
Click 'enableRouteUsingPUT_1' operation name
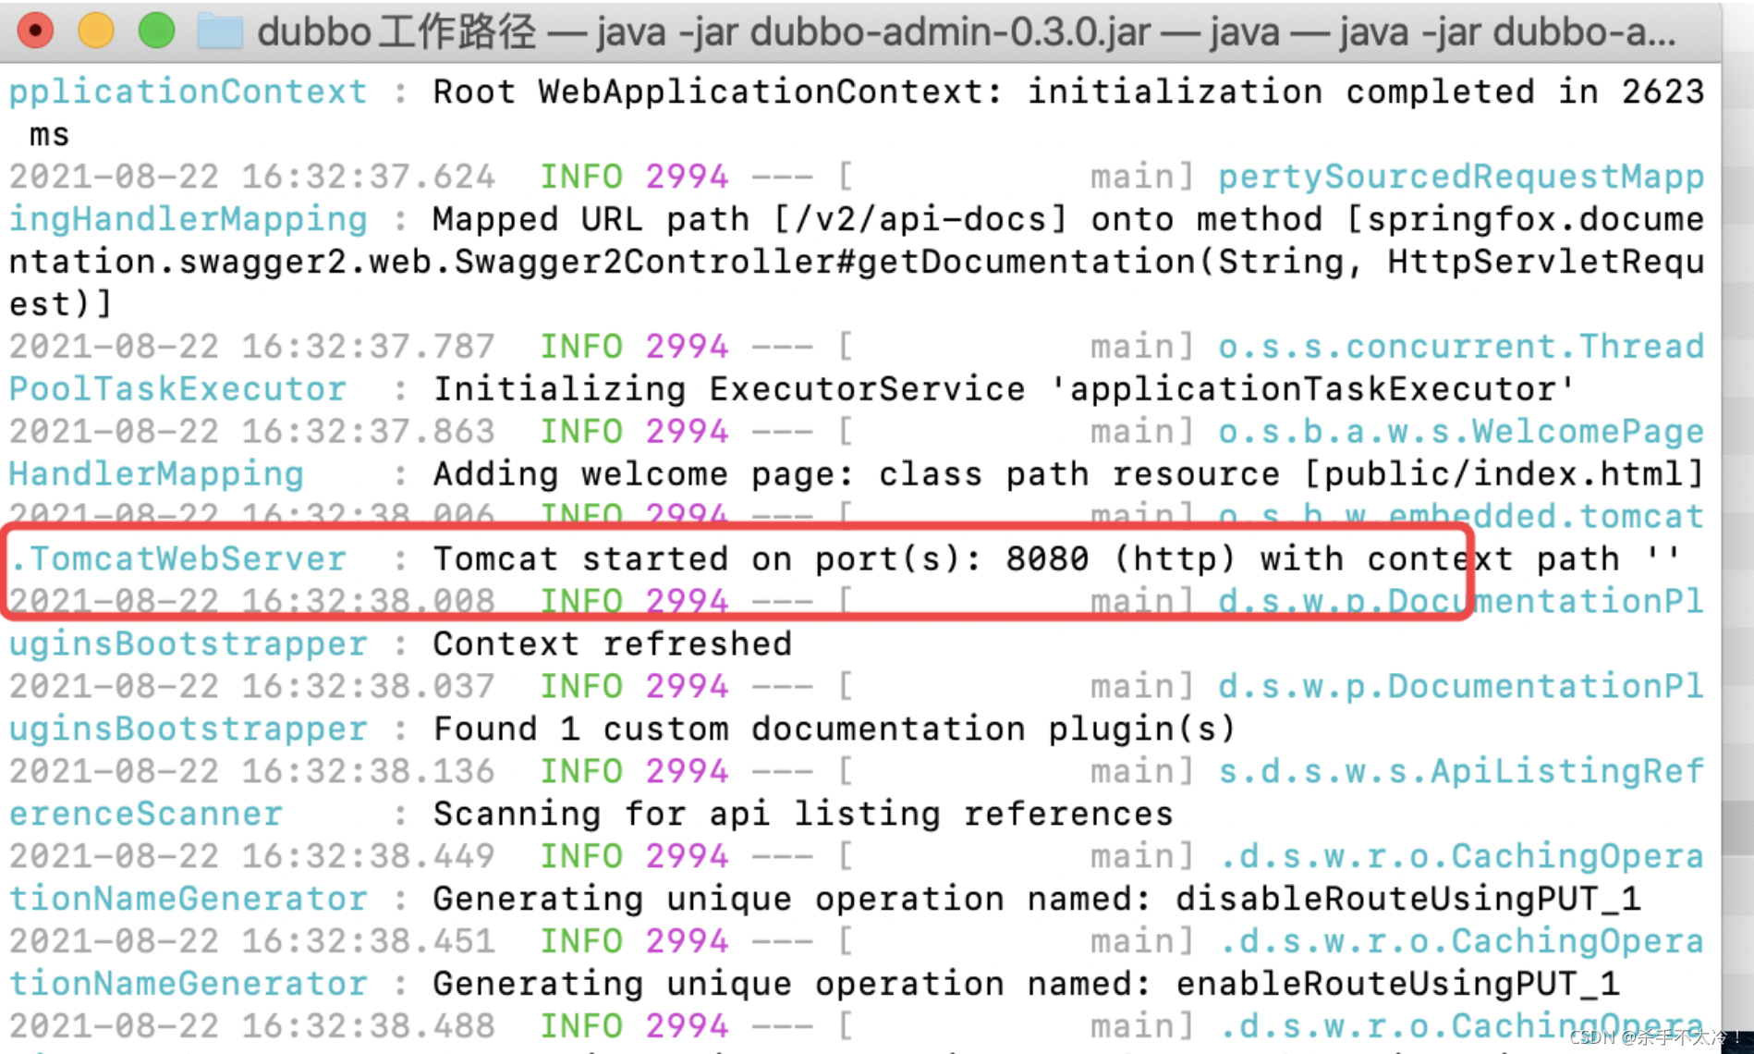[x=1398, y=984]
